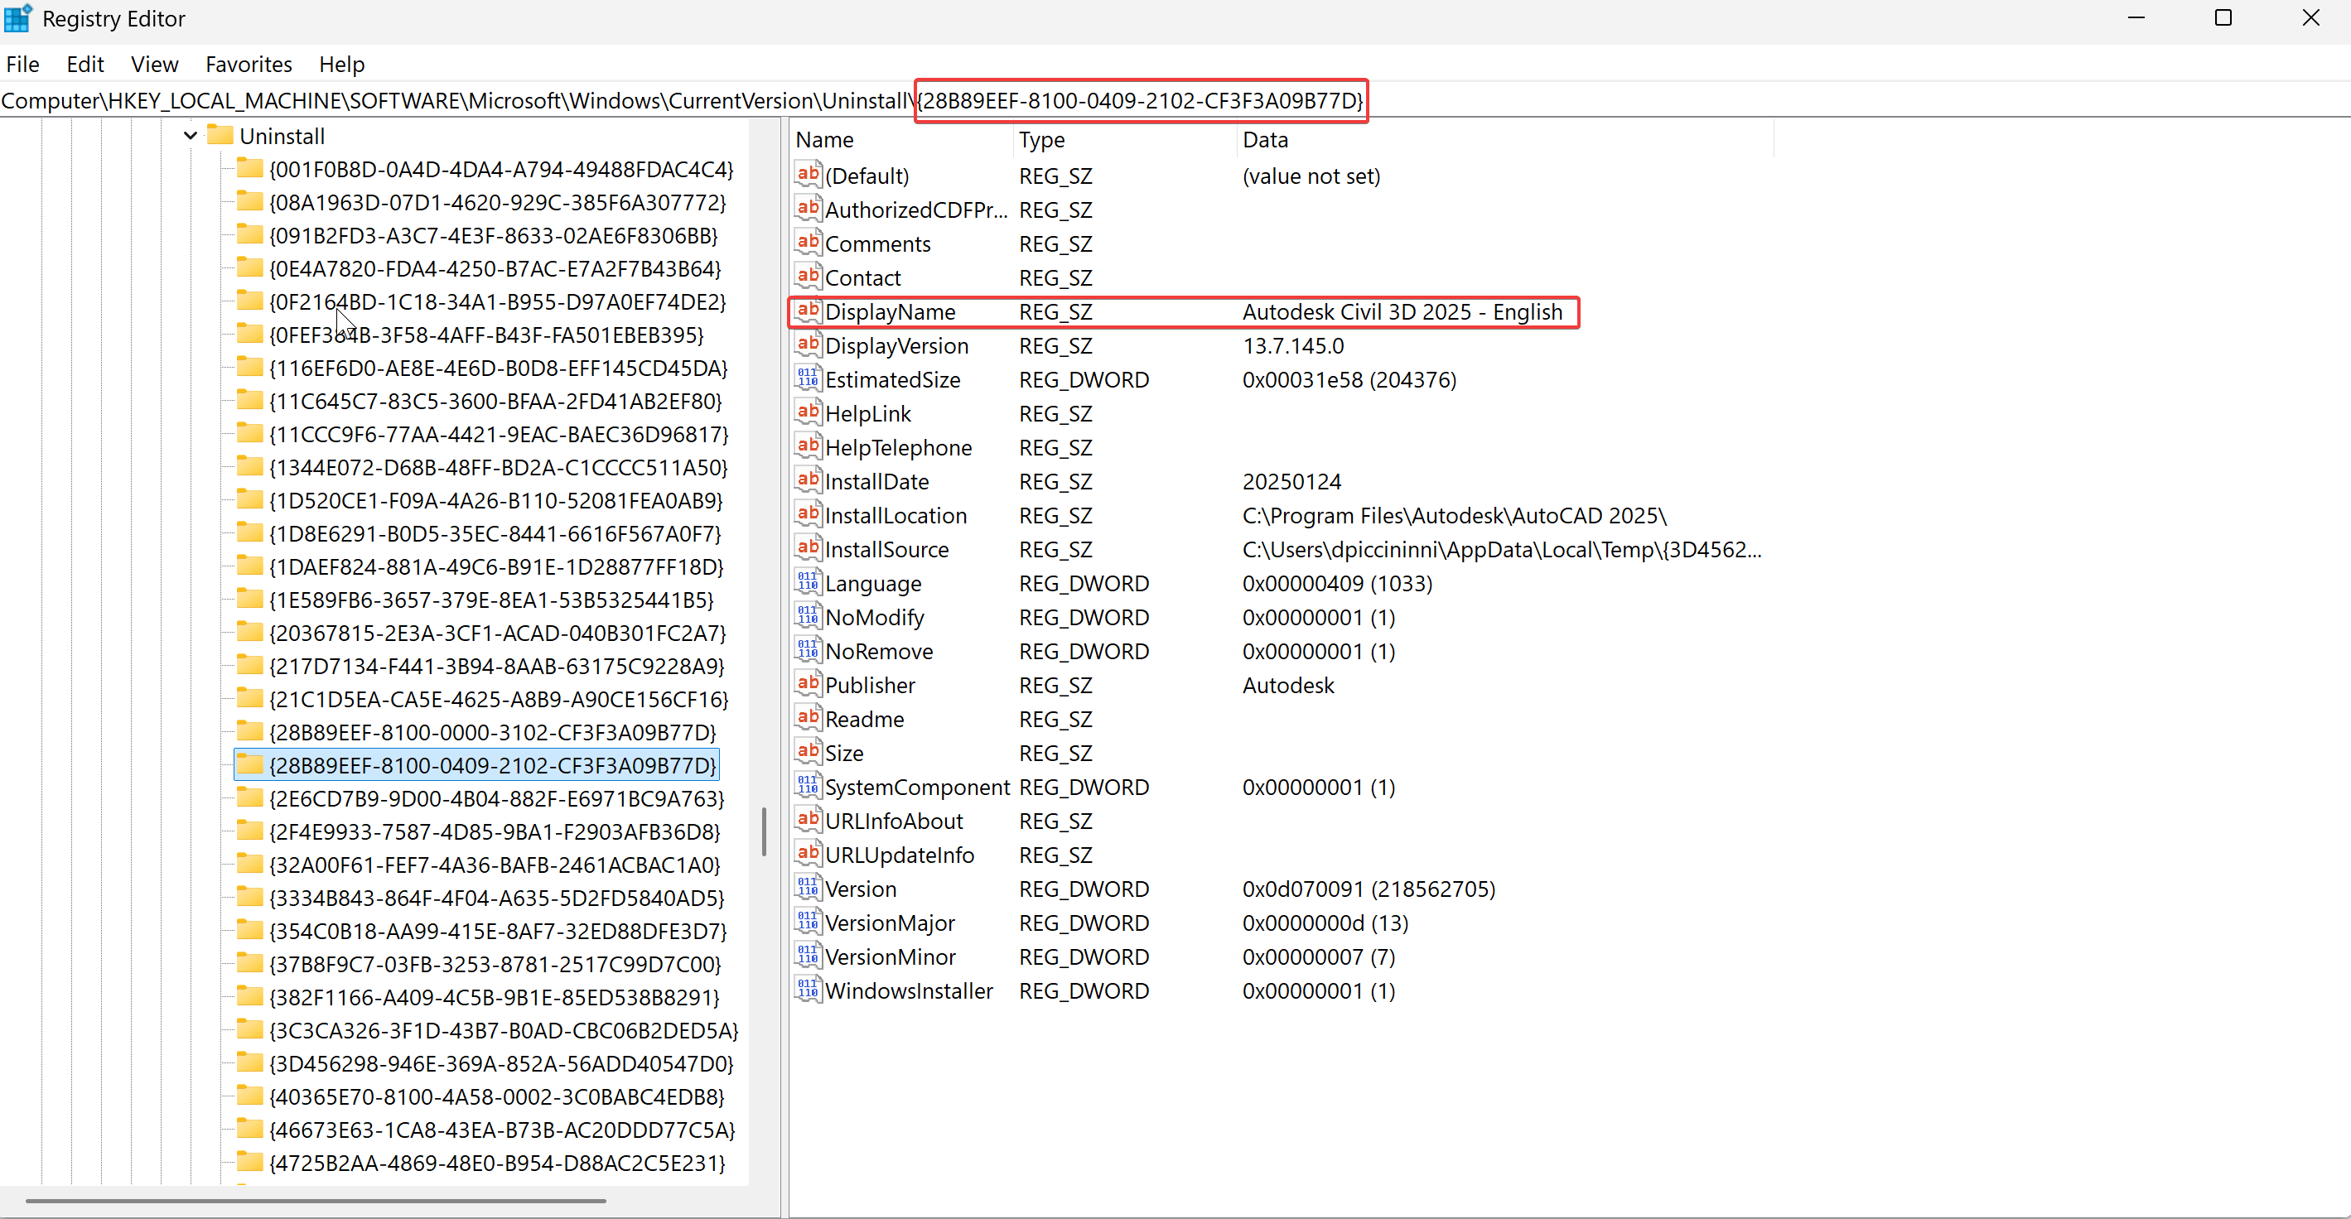Select the {28B89EEF-8100-0000-3102-CF3F3A09B77D} key
The height and width of the screenshot is (1219, 2351).
(x=493, y=732)
